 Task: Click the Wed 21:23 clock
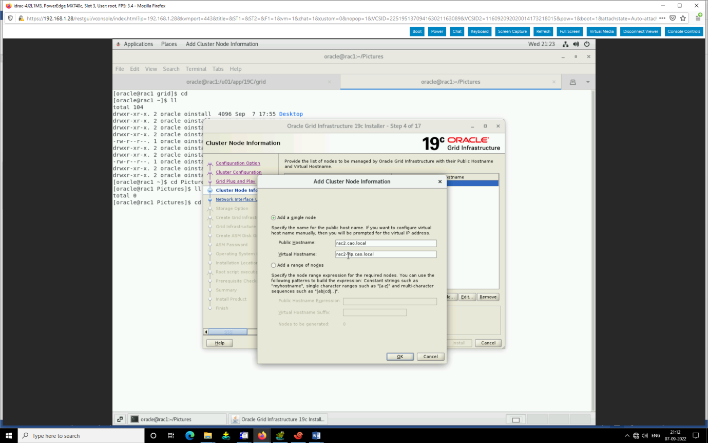click(542, 44)
